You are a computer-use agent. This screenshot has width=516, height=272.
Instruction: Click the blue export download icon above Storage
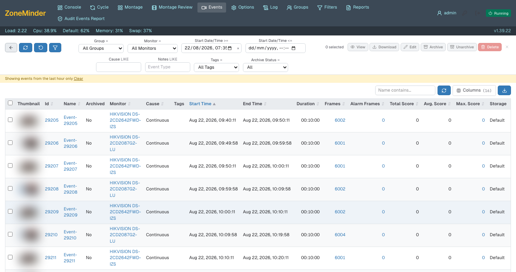click(504, 91)
